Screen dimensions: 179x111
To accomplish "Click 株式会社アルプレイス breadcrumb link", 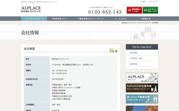I will 129,23.
